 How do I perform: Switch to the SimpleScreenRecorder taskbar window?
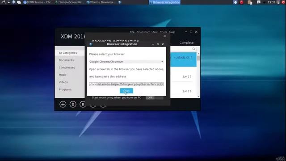point(70,2)
